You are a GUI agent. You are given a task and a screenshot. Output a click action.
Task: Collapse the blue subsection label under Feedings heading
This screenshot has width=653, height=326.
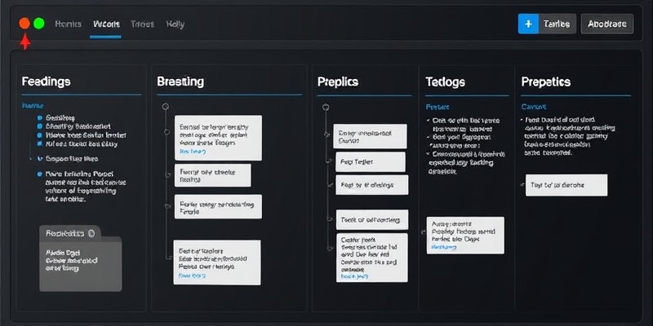coord(32,106)
